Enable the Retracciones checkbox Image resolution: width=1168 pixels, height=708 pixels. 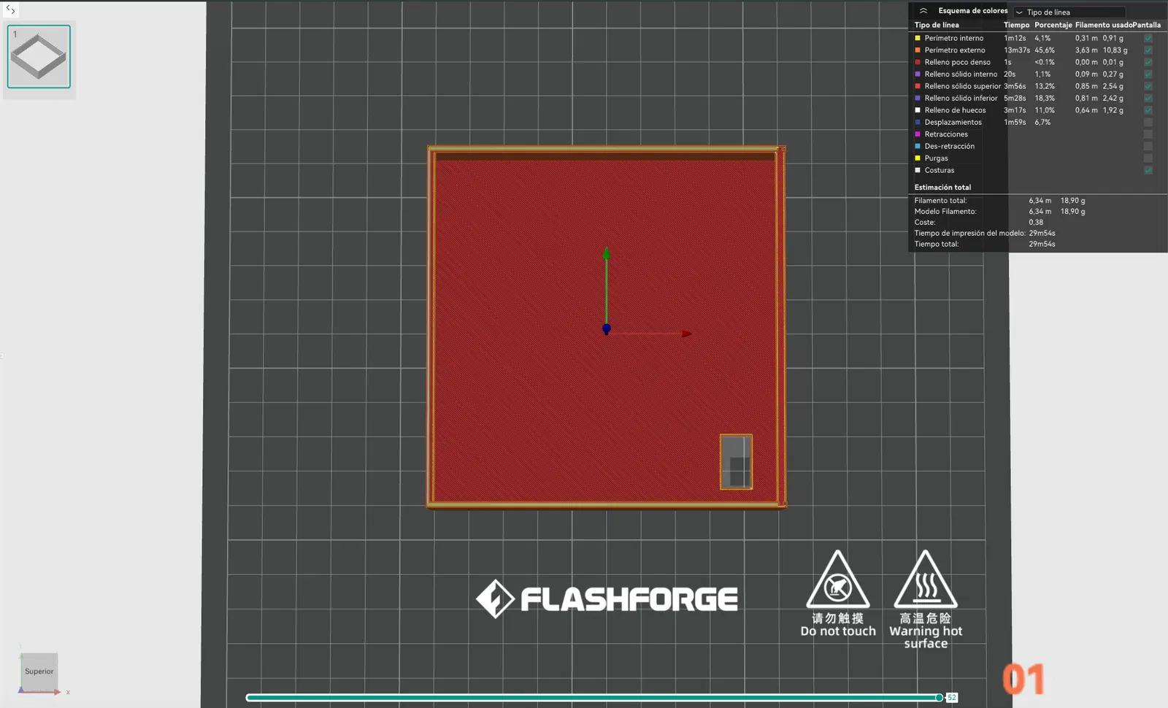[x=1148, y=134]
